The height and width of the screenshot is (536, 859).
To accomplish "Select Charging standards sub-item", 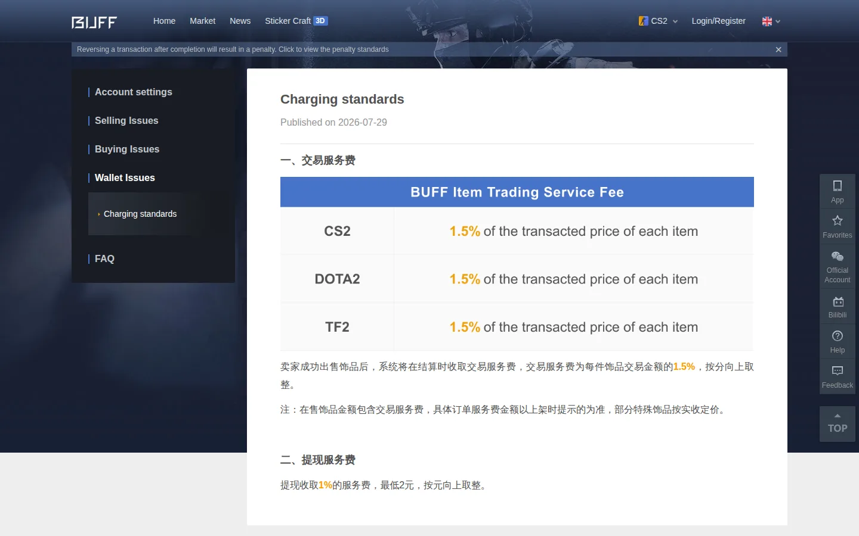I will 140,214.
